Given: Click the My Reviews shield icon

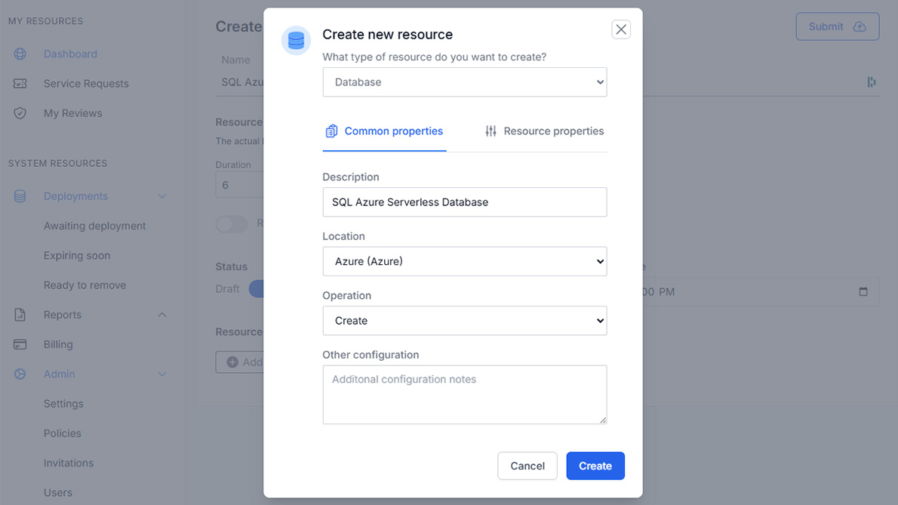Looking at the screenshot, I should click(20, 113).
